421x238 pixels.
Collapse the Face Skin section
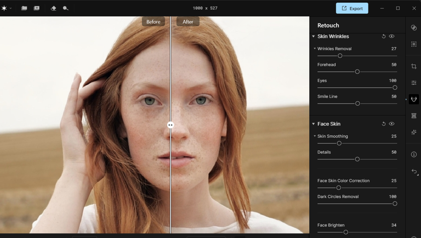(x=313, y=124)
